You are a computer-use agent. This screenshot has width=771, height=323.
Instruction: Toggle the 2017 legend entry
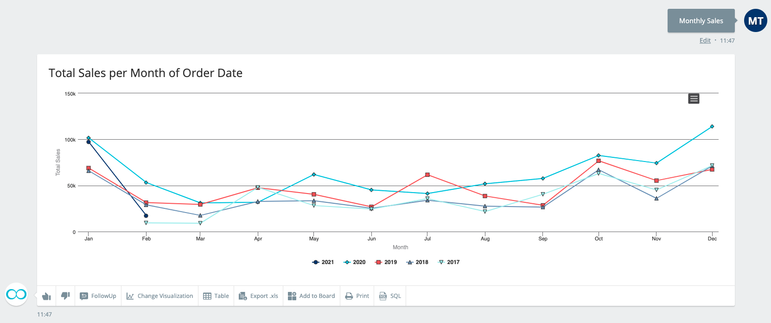(x=449, y=262)
